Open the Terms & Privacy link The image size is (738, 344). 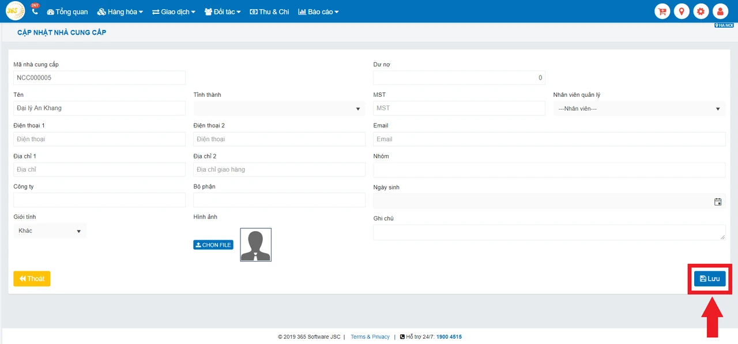coord(370,337)
